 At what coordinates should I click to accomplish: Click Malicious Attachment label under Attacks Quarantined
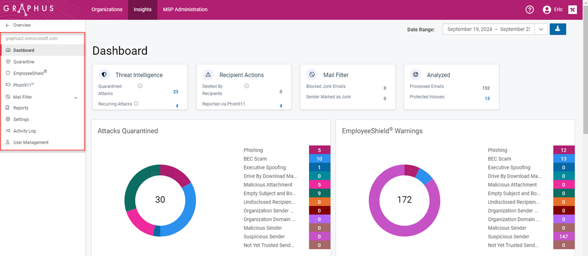pos(268,185)
